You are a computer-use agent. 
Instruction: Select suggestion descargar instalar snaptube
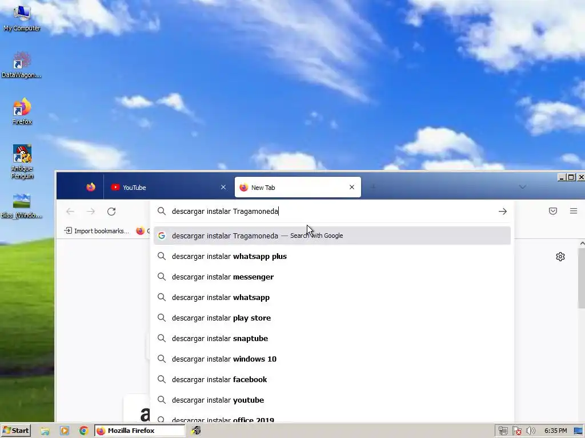click(x=332, y=338)
